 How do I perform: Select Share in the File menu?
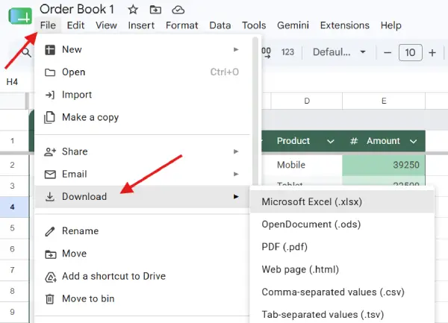pos(143,151)
